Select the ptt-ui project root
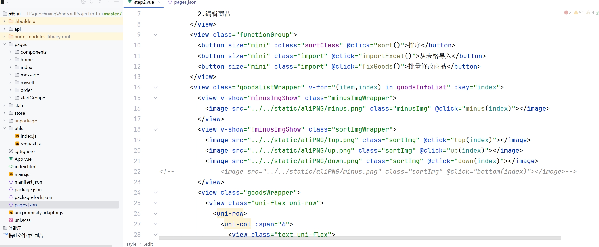 [15, 14]
